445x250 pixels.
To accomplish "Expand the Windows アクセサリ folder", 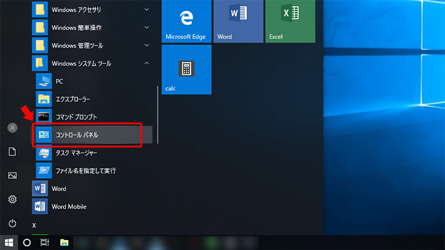I will pos(91,10).
